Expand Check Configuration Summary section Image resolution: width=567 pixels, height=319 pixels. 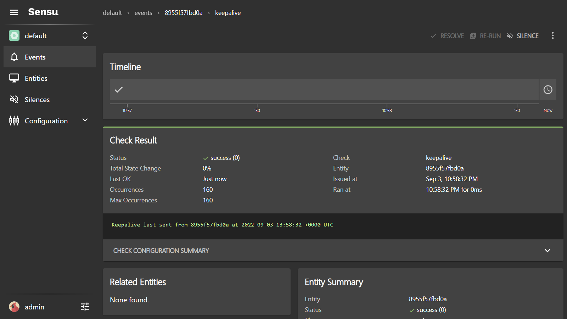pos(547,251)
